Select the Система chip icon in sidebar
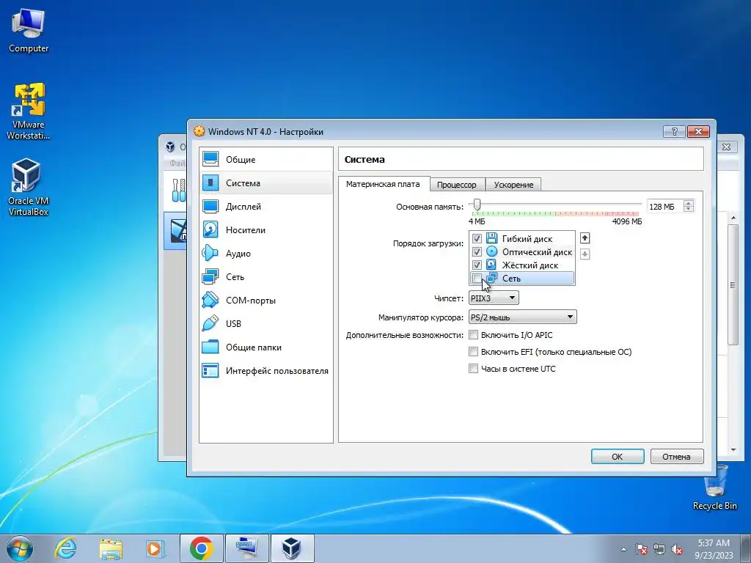The height and width of the screenshot is (563, 751). [210, 183]
